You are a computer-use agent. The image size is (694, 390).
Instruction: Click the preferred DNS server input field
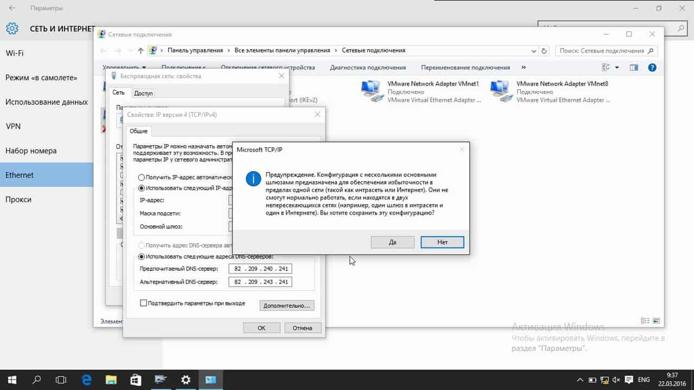click(x=260, y=269)
